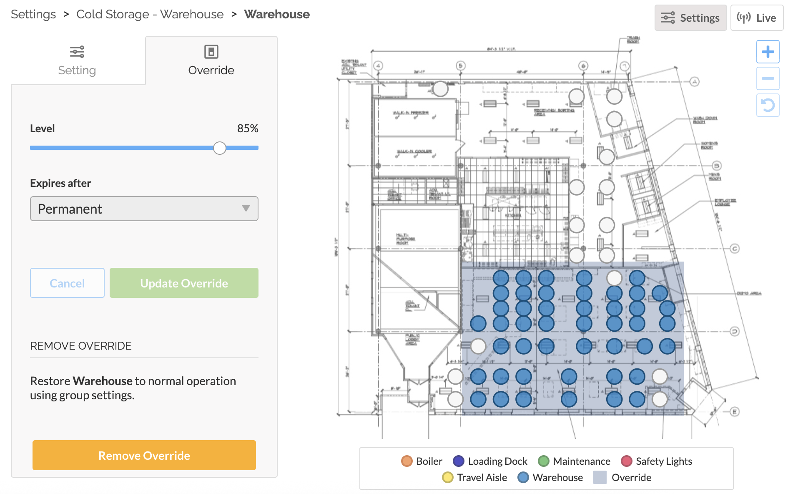Zoom in on the floor plan
Viewport: 788px width, 494px height.
click(x=768, y=52)
